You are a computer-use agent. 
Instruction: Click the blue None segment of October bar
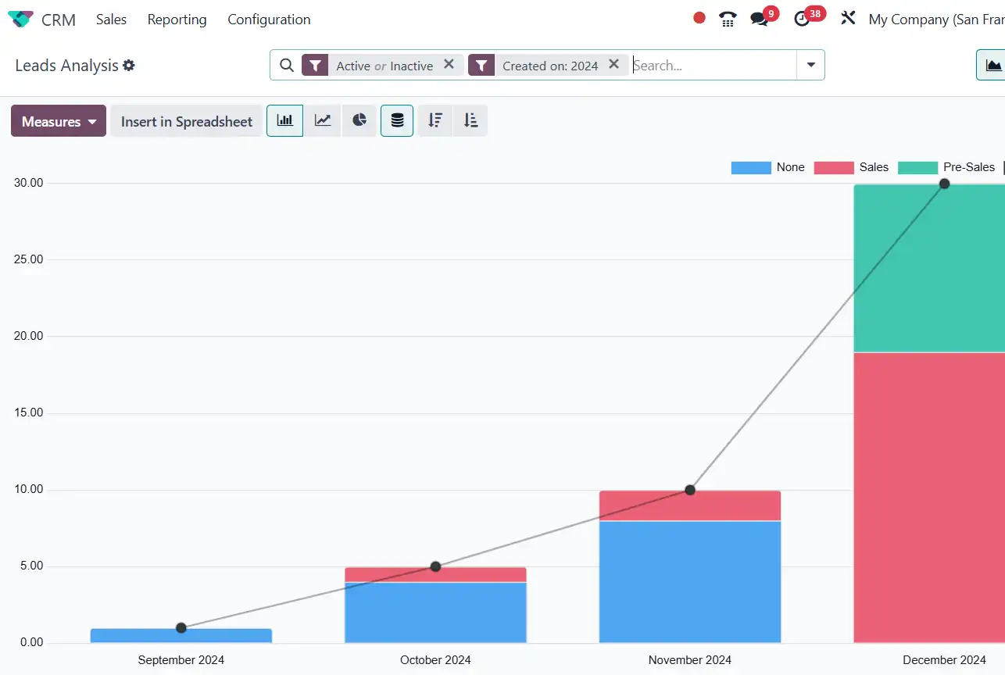pyautogui.click(x=435, y=612)
